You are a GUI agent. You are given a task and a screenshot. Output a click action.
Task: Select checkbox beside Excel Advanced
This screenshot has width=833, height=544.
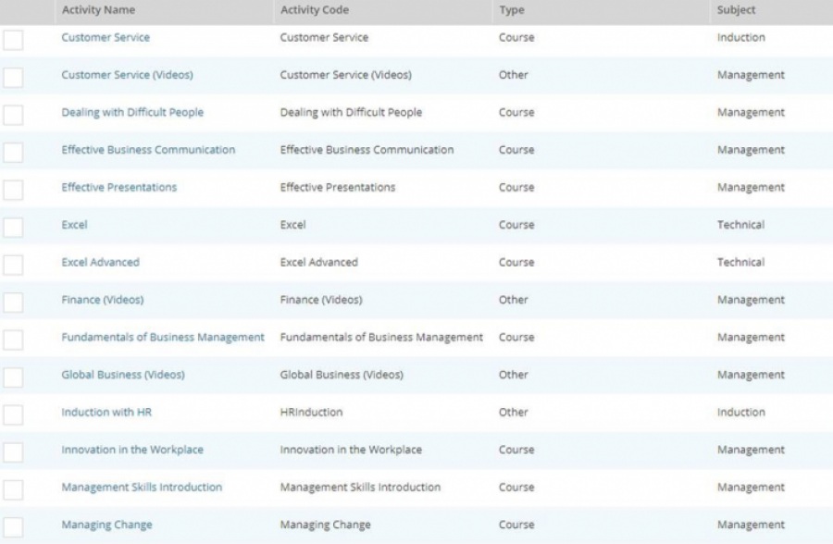point(13,265)
